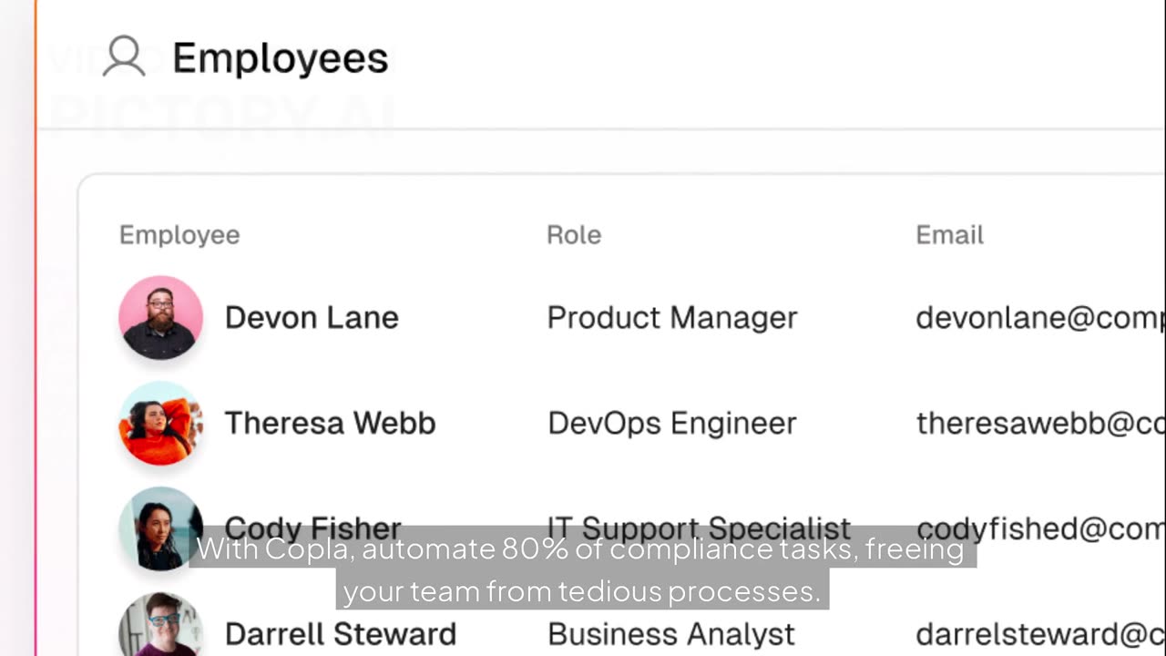Sort by the Employee column header

pyautogui.click(x=179, y=235)
